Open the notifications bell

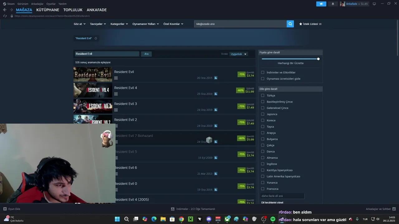(333, 4)
